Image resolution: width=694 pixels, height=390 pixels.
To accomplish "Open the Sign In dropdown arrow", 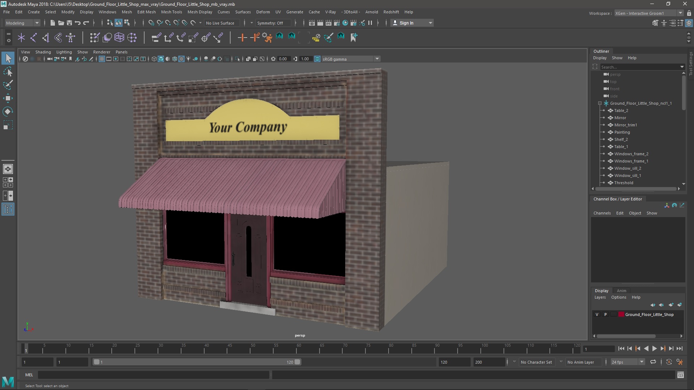I will pos(430,23).
